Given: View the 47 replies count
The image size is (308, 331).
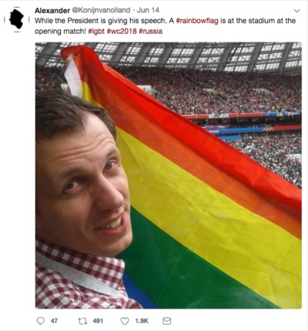Looking at the screenshot, I should (x=54, y=321).
